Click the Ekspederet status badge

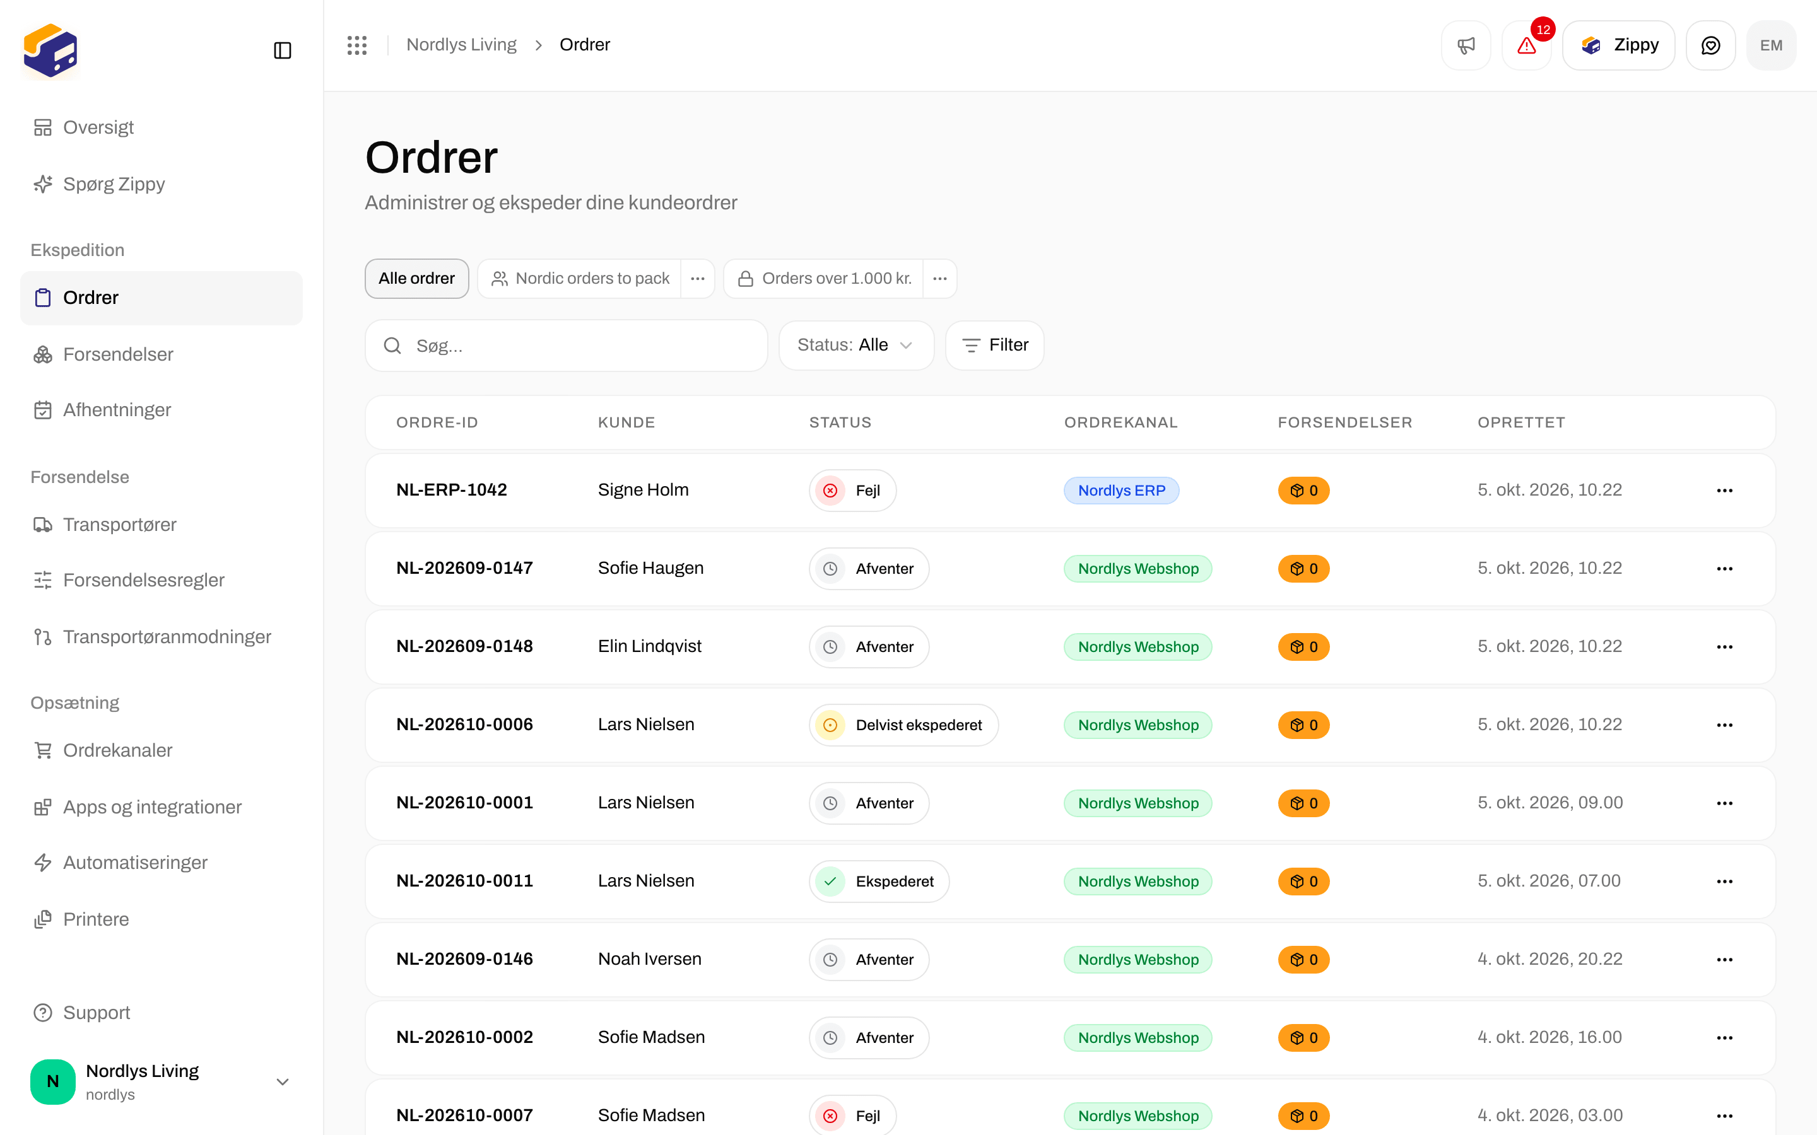(879, 882)
